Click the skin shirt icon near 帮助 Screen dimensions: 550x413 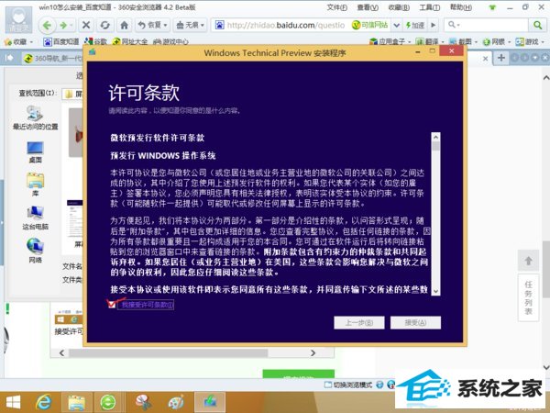tap(492, 7)
